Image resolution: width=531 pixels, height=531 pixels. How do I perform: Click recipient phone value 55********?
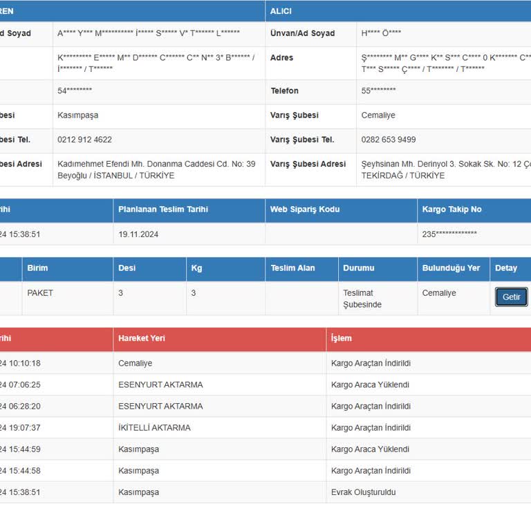378,91
